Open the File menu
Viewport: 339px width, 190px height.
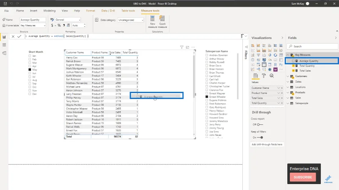[6, 11]
